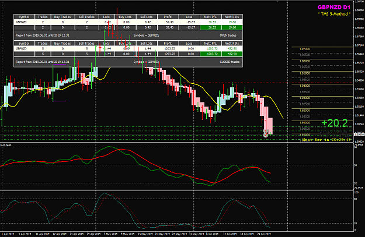Click the 24 Jun 2019 date on the time axis
Viewport: 365px width, 237px height.
[264, 234]
